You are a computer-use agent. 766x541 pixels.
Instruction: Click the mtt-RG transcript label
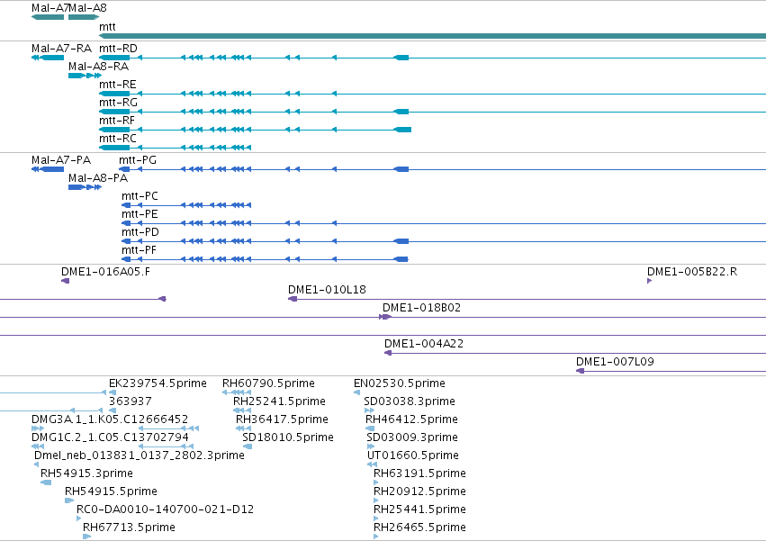[118, 103]
